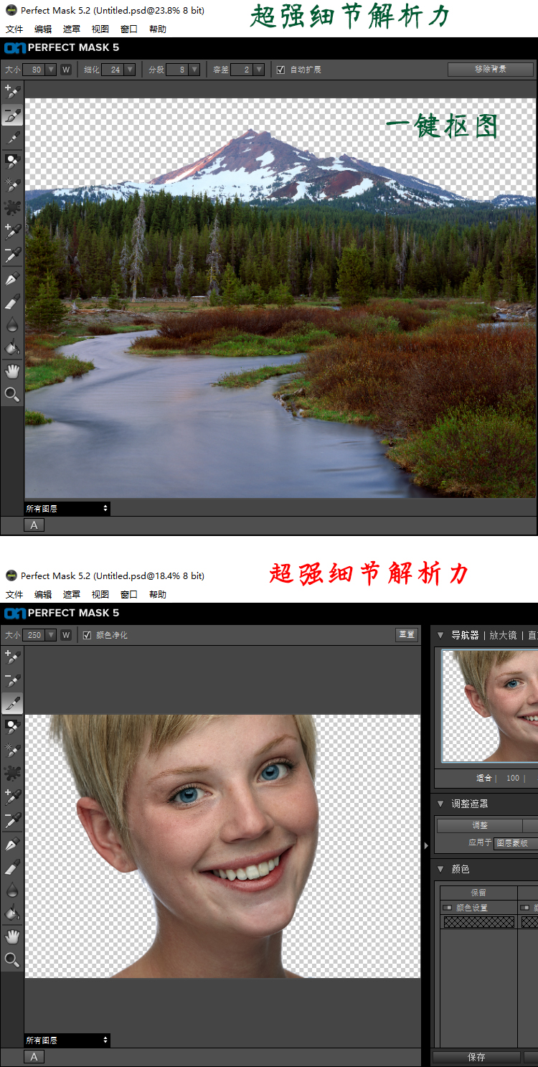This screenshot has height=1067, width=538.
Task: Toggle the W button next to size 80
Action: [x=66, y=70]
